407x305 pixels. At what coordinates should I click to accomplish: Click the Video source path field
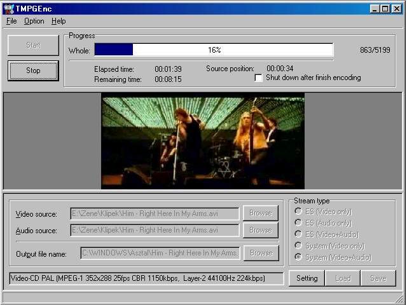point(155,213)
